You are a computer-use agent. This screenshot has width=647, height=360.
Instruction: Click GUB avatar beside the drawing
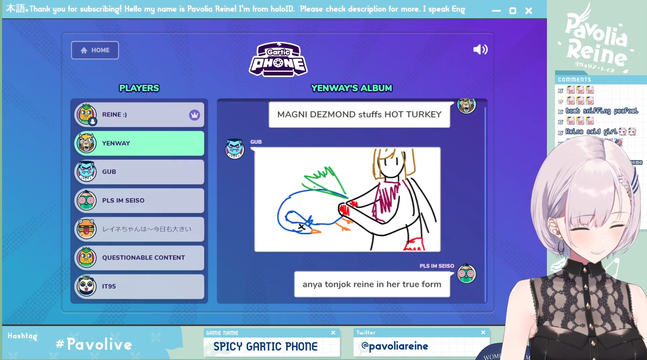[235, 149]
